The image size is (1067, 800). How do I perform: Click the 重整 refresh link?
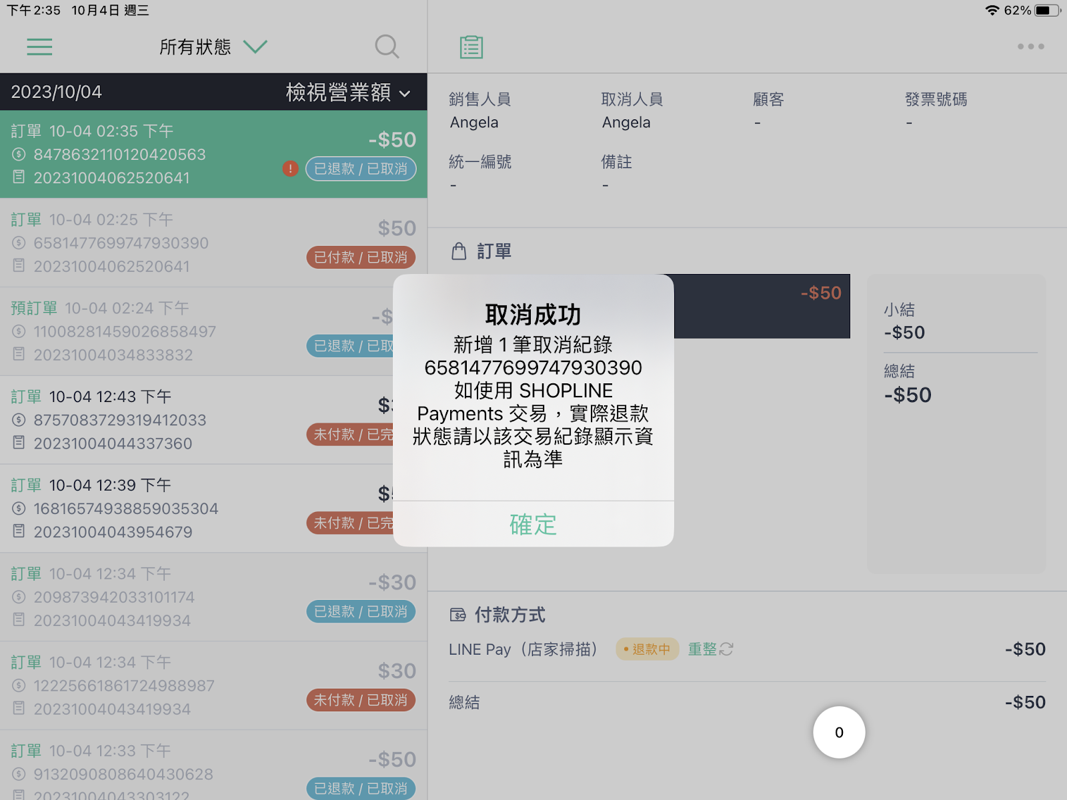tap(702, 649)
